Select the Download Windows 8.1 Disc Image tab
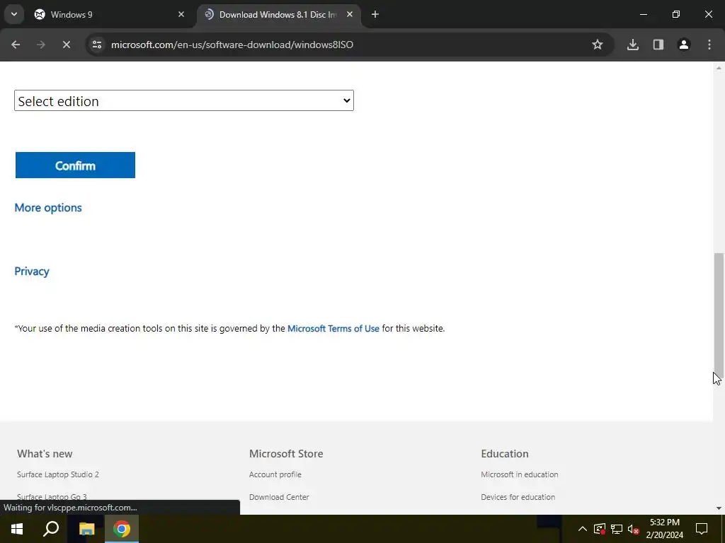The height and width of the screenshot is (543, 725). (279, 14)
